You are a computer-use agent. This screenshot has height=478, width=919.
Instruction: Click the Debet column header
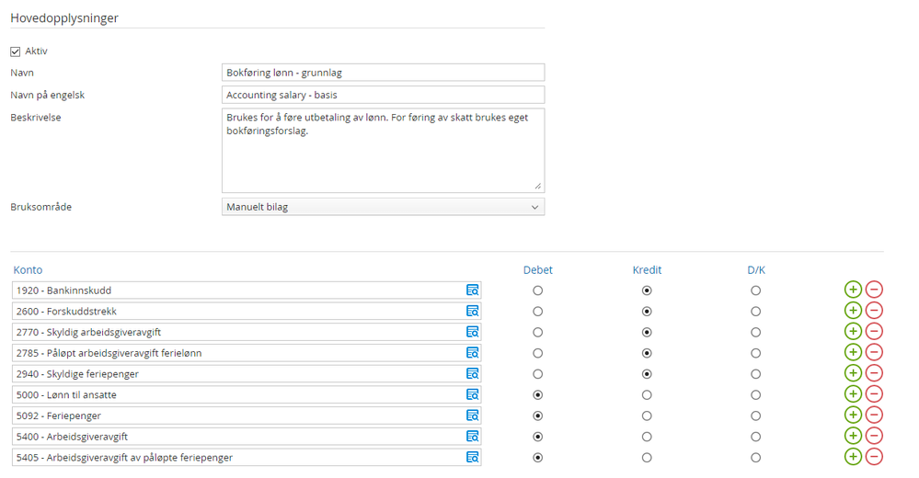538,270
